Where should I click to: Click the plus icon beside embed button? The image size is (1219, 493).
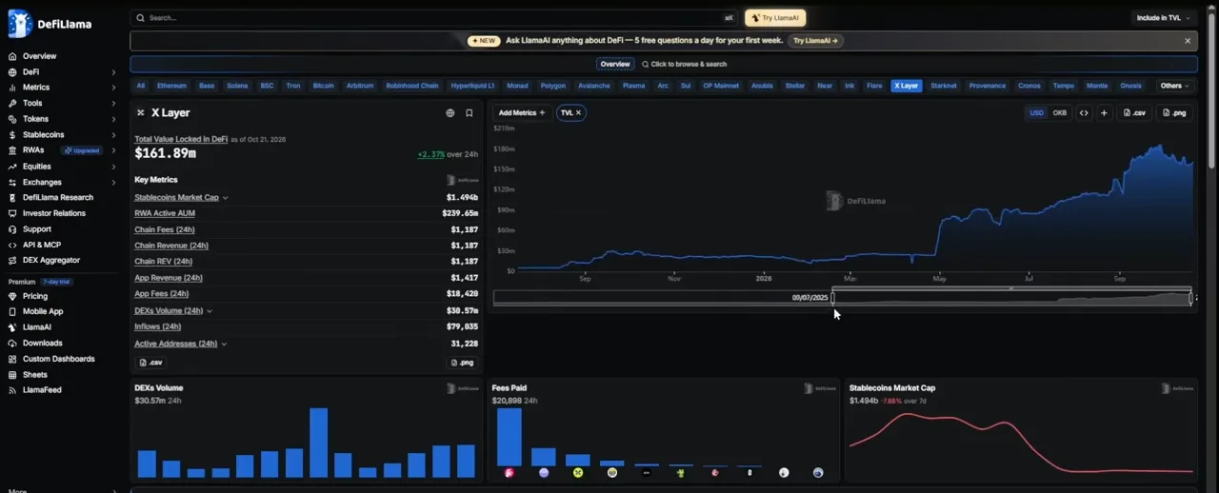pos(1104,112)
